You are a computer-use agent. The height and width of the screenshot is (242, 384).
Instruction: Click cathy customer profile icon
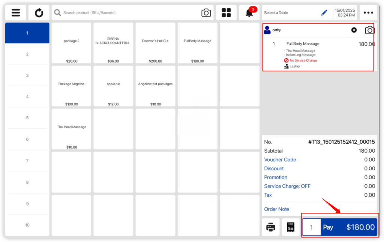[x=267, y=30]
